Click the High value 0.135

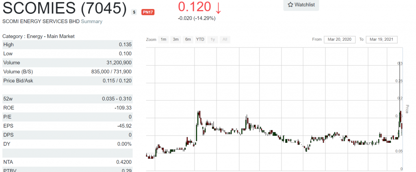(x=125, y=45)
